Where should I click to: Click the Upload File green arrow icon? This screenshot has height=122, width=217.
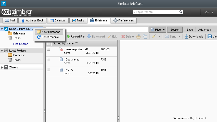[68, 36]
